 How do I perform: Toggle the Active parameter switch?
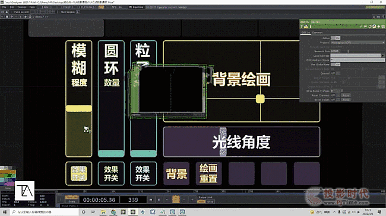(x=336, y=38)
